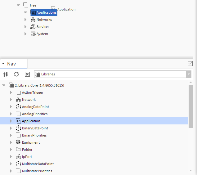The width and height of the screenshot is (197, 175).
Task: Select the ActionTrigger library item
Action: (x=32, y=92)
